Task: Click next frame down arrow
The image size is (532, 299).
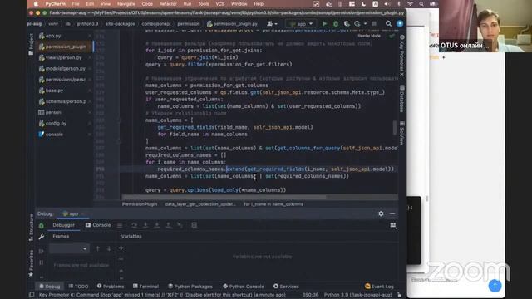Action: [109, 248]
